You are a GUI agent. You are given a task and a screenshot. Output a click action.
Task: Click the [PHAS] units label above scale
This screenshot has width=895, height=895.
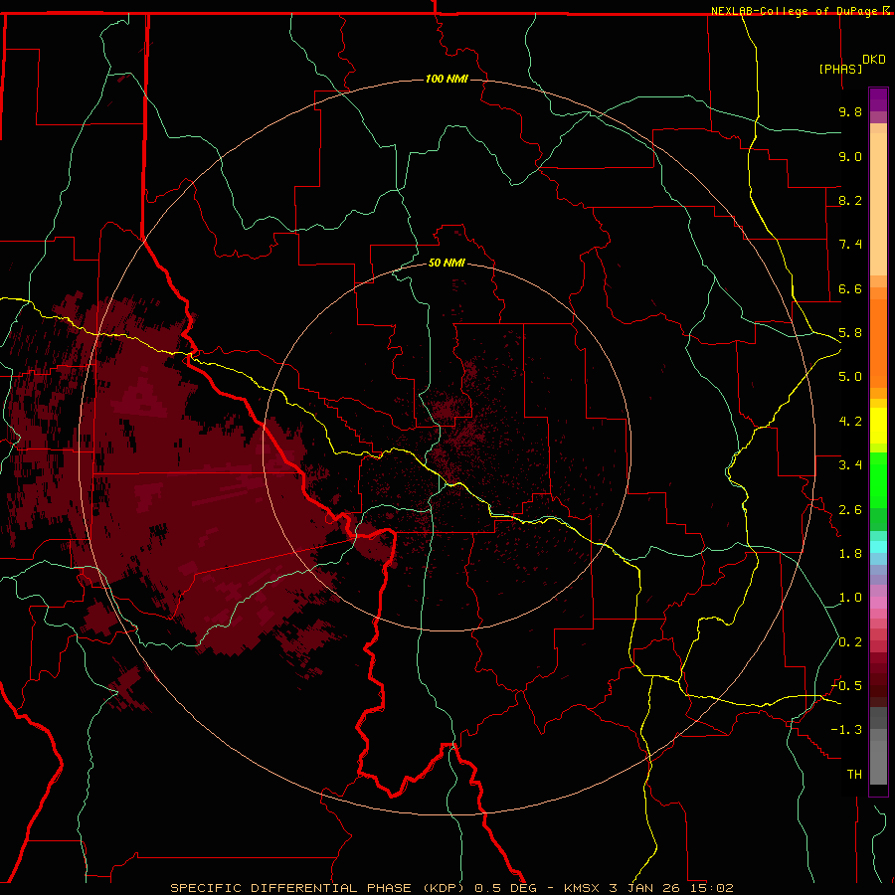tap(840, 69)
